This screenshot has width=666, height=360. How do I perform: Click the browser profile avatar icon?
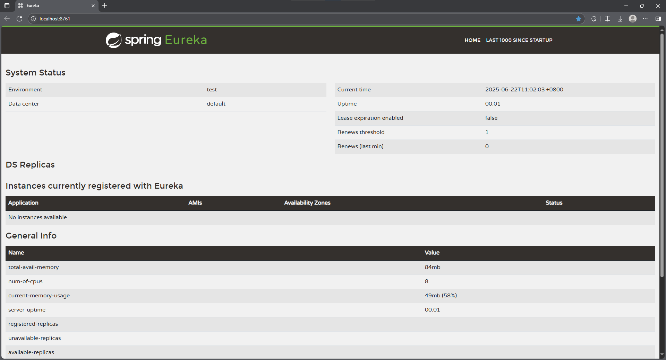[633, 19]
